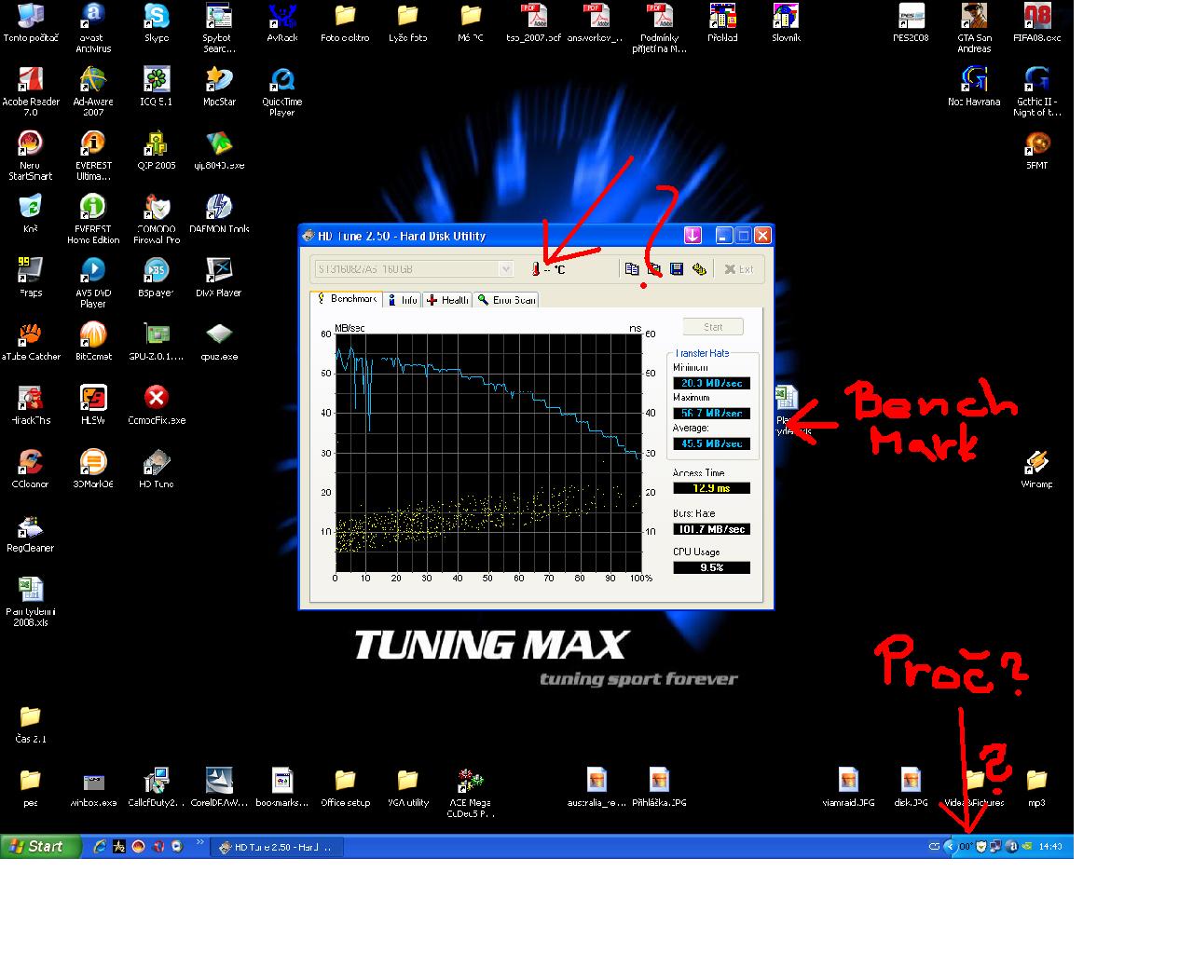Click the CPU Usage value 9.5%
The height and width of the screenshot is (954, 1193).
[711, 567]
